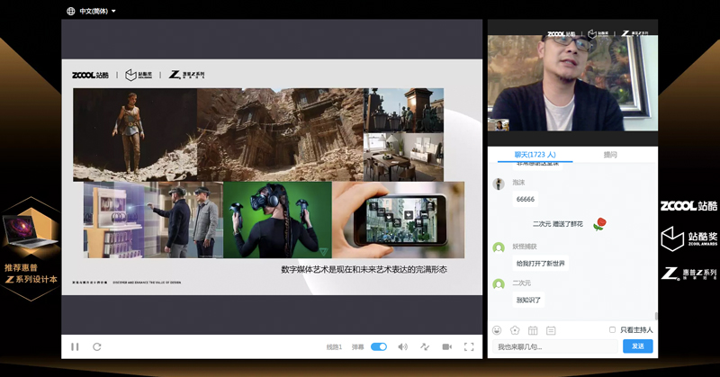Screen dimensions: 720x377
Task: Click the 二次元 user avatar
Action: pos(499,284)
